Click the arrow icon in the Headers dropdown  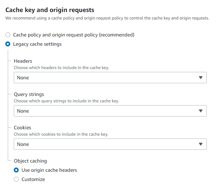(x=201, y=78)
